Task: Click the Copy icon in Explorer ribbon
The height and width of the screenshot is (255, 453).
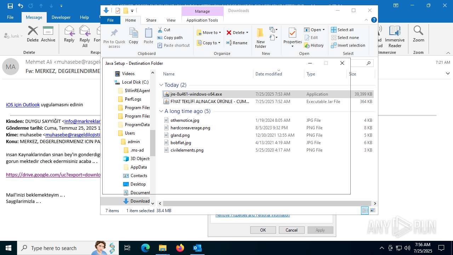Action: 133,33
